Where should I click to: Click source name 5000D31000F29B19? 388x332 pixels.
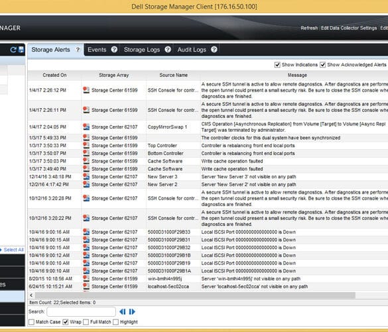point(168,263)
